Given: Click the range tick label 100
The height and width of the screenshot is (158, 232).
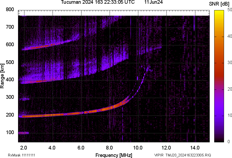Looking at the screenshot, I should pyautogui.click(x=10, y=132).
